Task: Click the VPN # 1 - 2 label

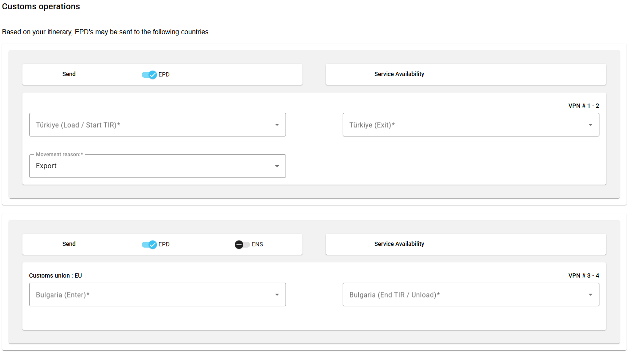Action: [x=583, y=106]
